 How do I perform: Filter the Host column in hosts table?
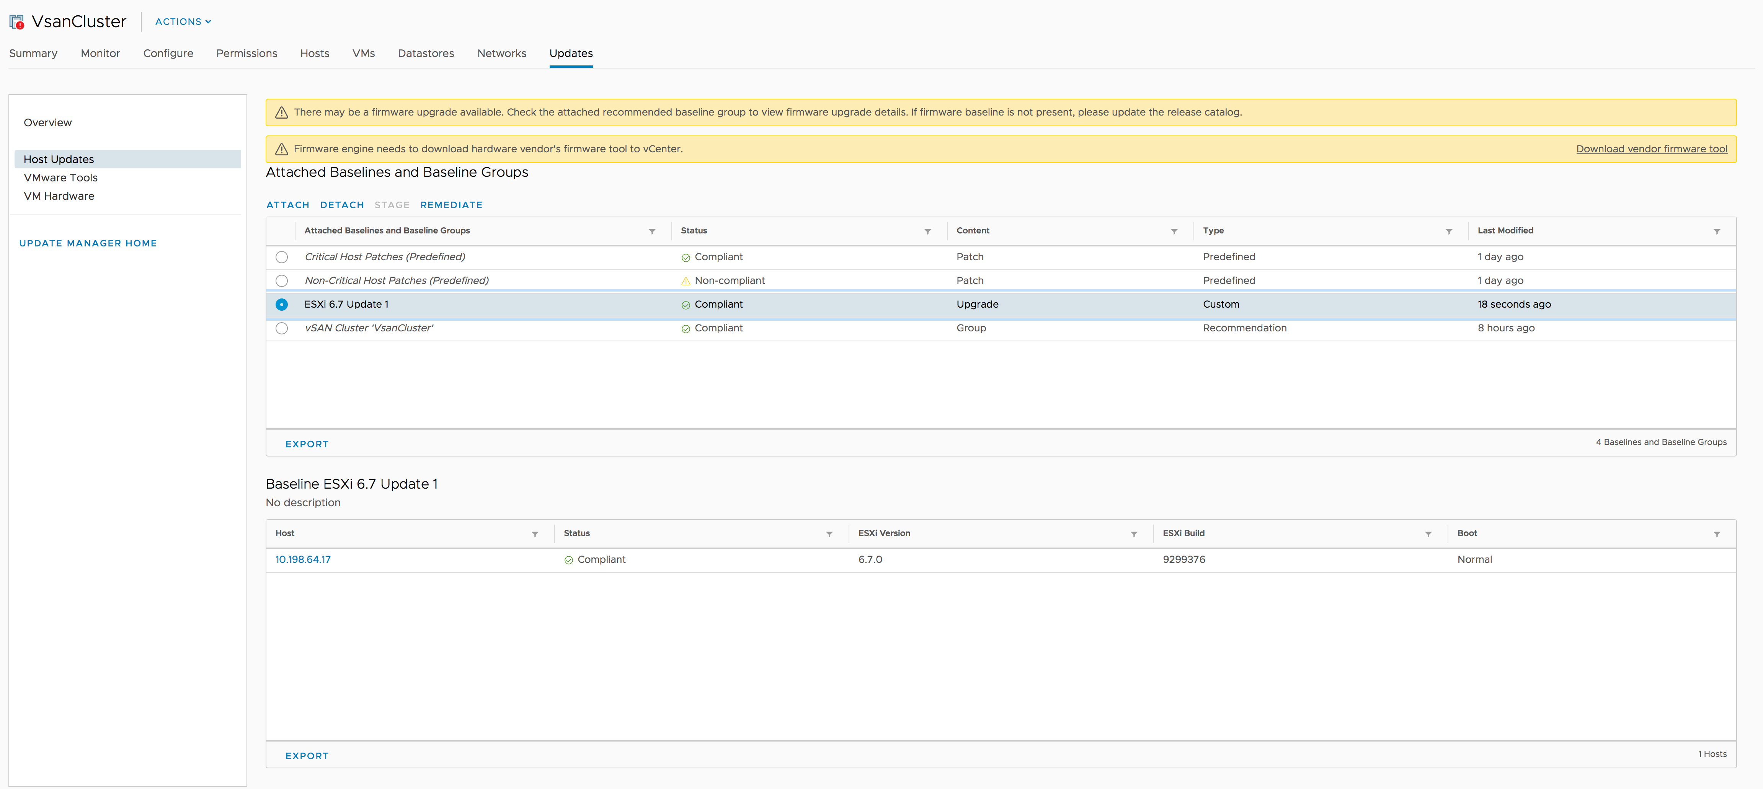[534, 534]
